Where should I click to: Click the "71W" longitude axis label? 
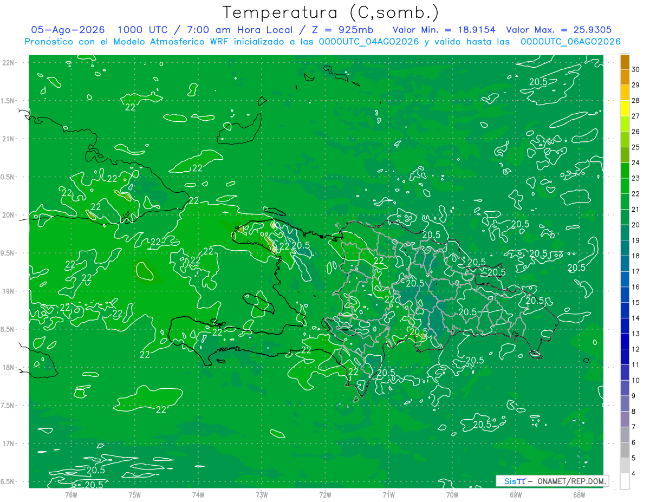[x=388, y=494]
